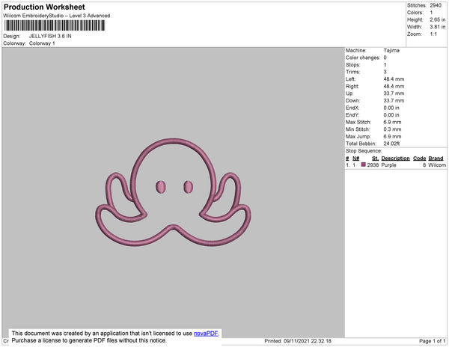Click the barcode under the header

[x=55, y=25]
